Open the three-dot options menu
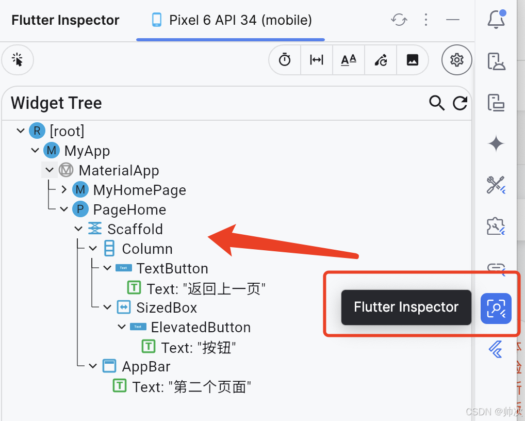The width and height of the screenshot is (525, 421). [x=425, y=20]
